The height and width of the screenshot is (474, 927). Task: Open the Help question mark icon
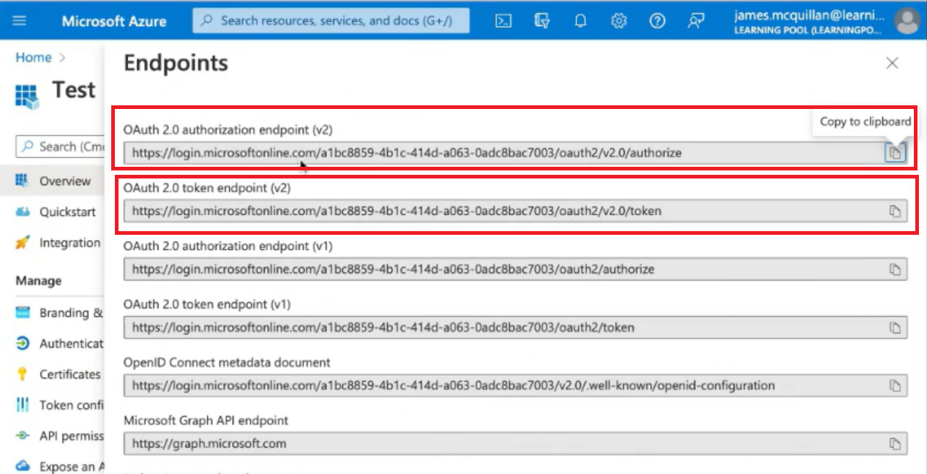(x=657, y=20)
